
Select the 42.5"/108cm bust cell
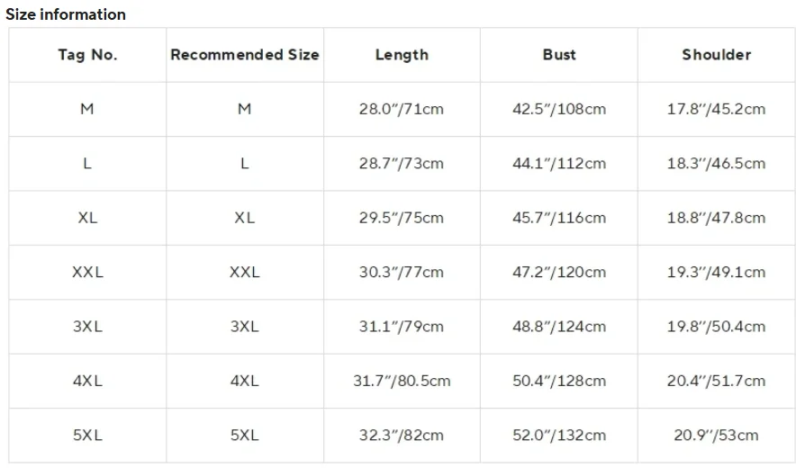click(559, 109)
